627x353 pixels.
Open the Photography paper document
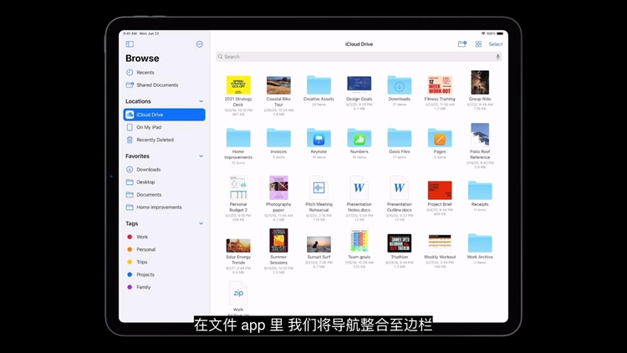tap(278, 187)
